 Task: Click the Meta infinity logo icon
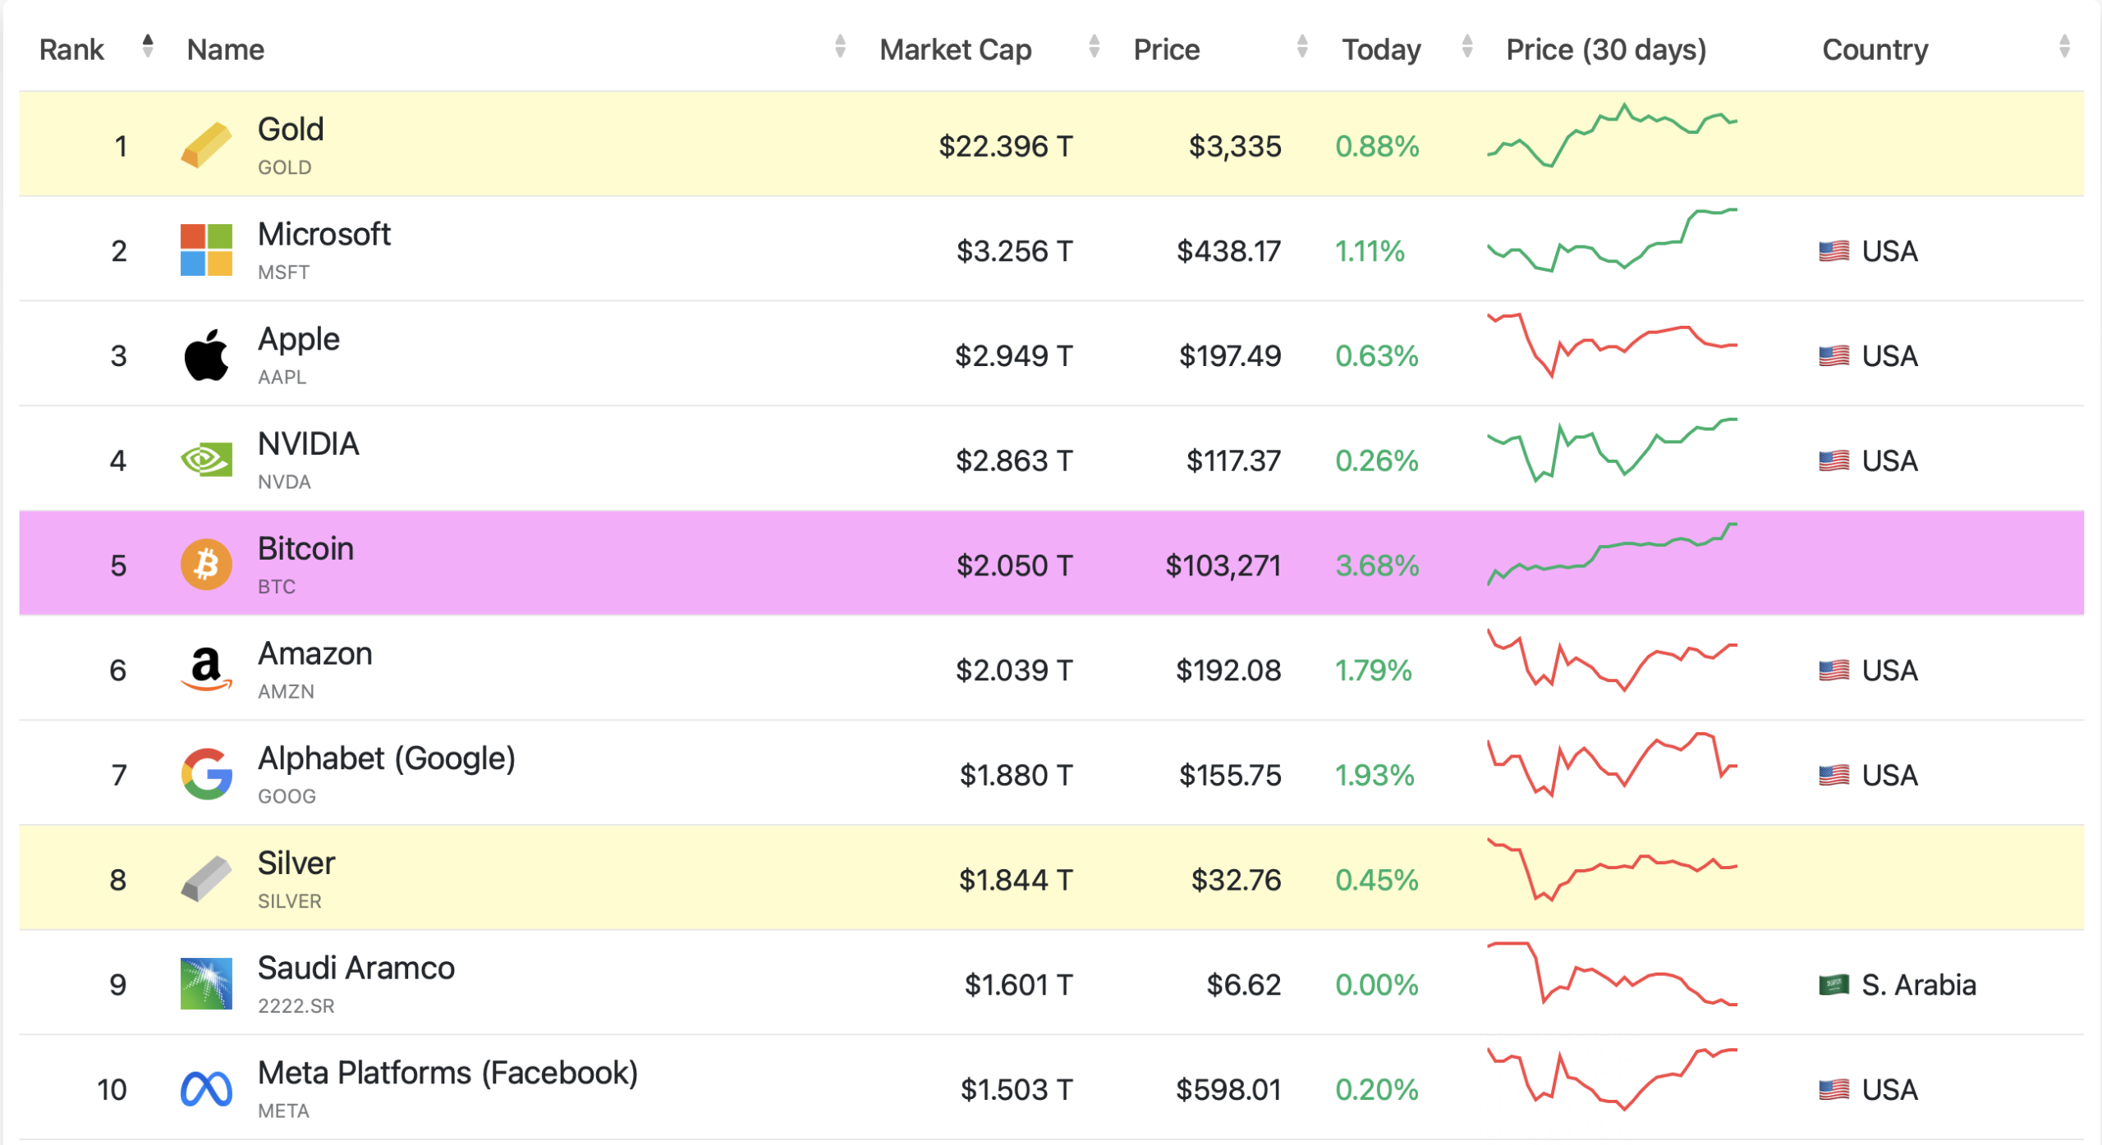[x=206, y=1089]
